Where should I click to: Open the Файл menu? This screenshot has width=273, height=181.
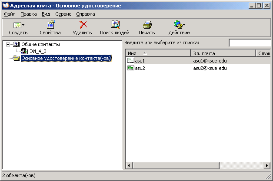coord(10,14)
